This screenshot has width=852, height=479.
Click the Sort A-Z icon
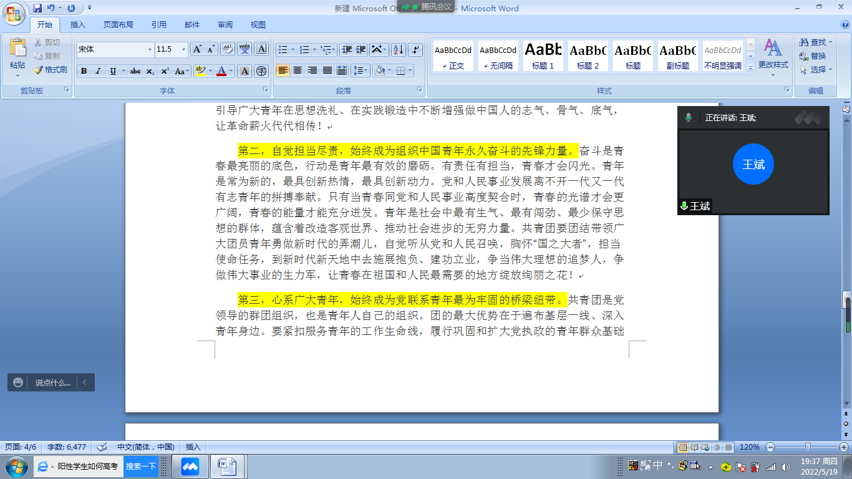tap(398, 49)
